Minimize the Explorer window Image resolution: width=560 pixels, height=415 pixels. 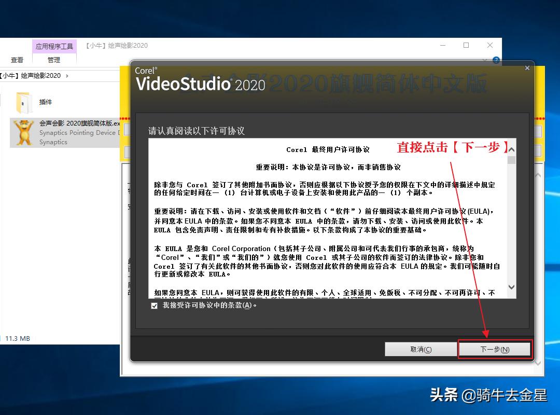coord(443,46)
